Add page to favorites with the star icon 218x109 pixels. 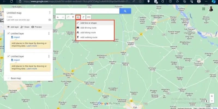[140, 1]
